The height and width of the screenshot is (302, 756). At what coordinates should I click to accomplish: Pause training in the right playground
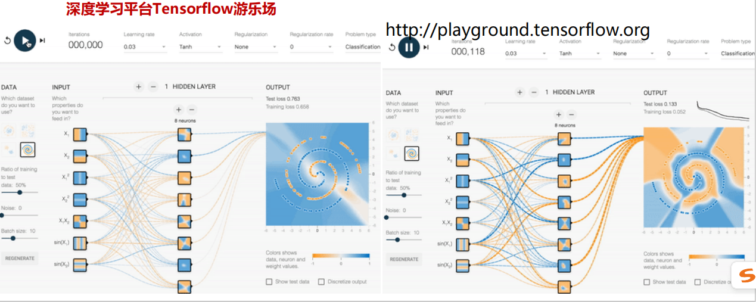[x=409, y=47]
